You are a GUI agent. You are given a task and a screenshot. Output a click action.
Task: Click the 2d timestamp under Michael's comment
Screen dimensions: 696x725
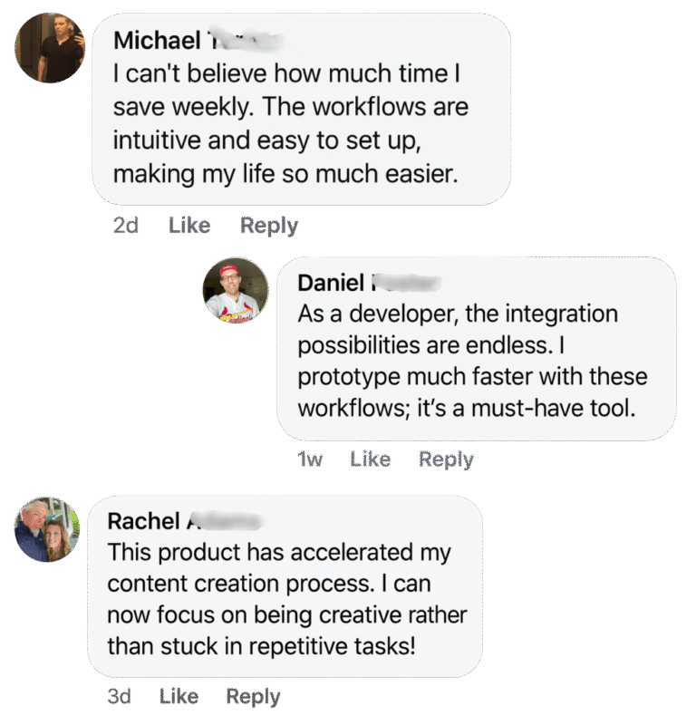pos(125,226)
